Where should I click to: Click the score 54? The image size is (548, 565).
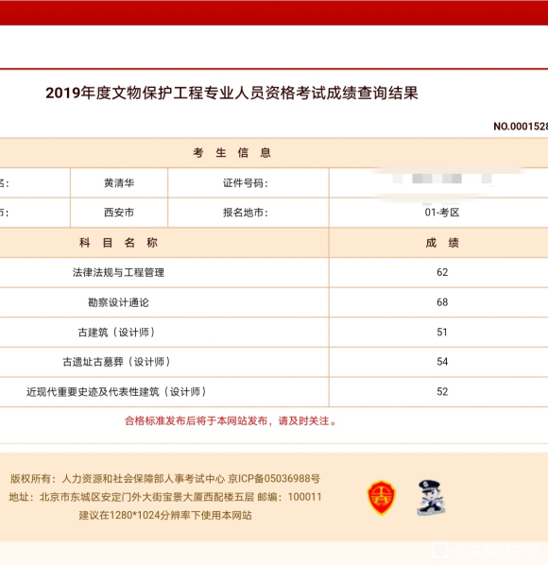[442, 362]
